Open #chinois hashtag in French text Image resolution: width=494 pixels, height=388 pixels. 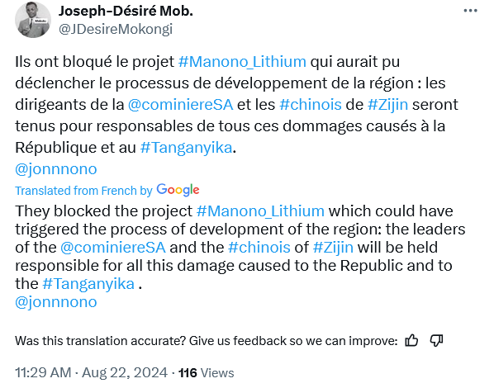point(311,105)
